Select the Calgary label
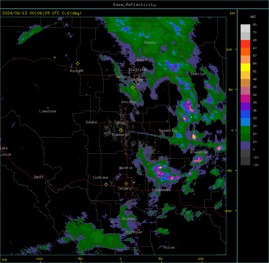This screenshot has height=263, width=269. tap(125, 188)
